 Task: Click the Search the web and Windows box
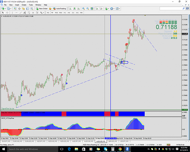coord(33,149)
